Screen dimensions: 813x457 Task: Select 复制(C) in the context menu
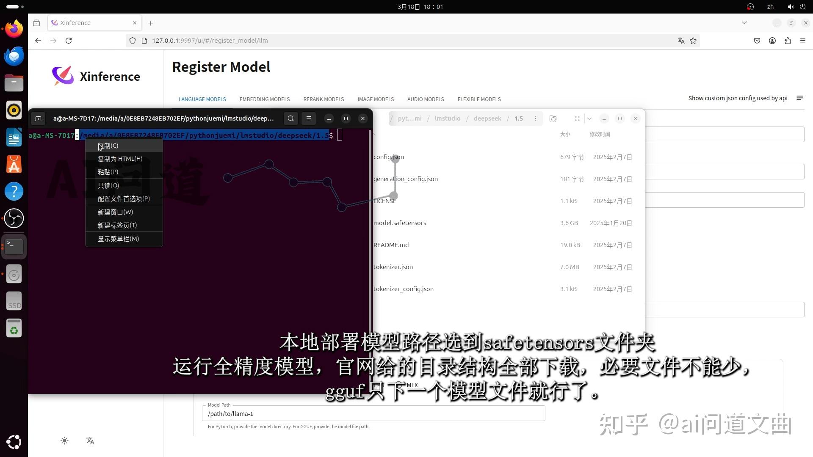click(x=108, y=146)
